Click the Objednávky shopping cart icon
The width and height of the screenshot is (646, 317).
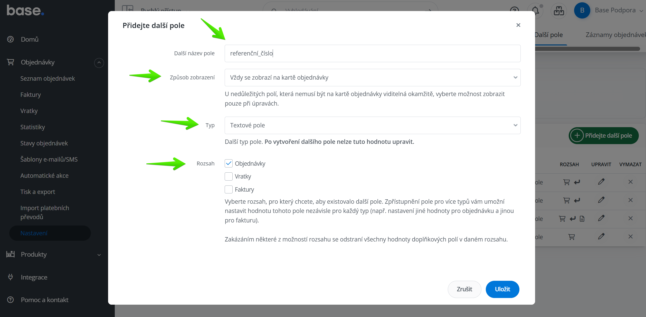tap(11, 62)
